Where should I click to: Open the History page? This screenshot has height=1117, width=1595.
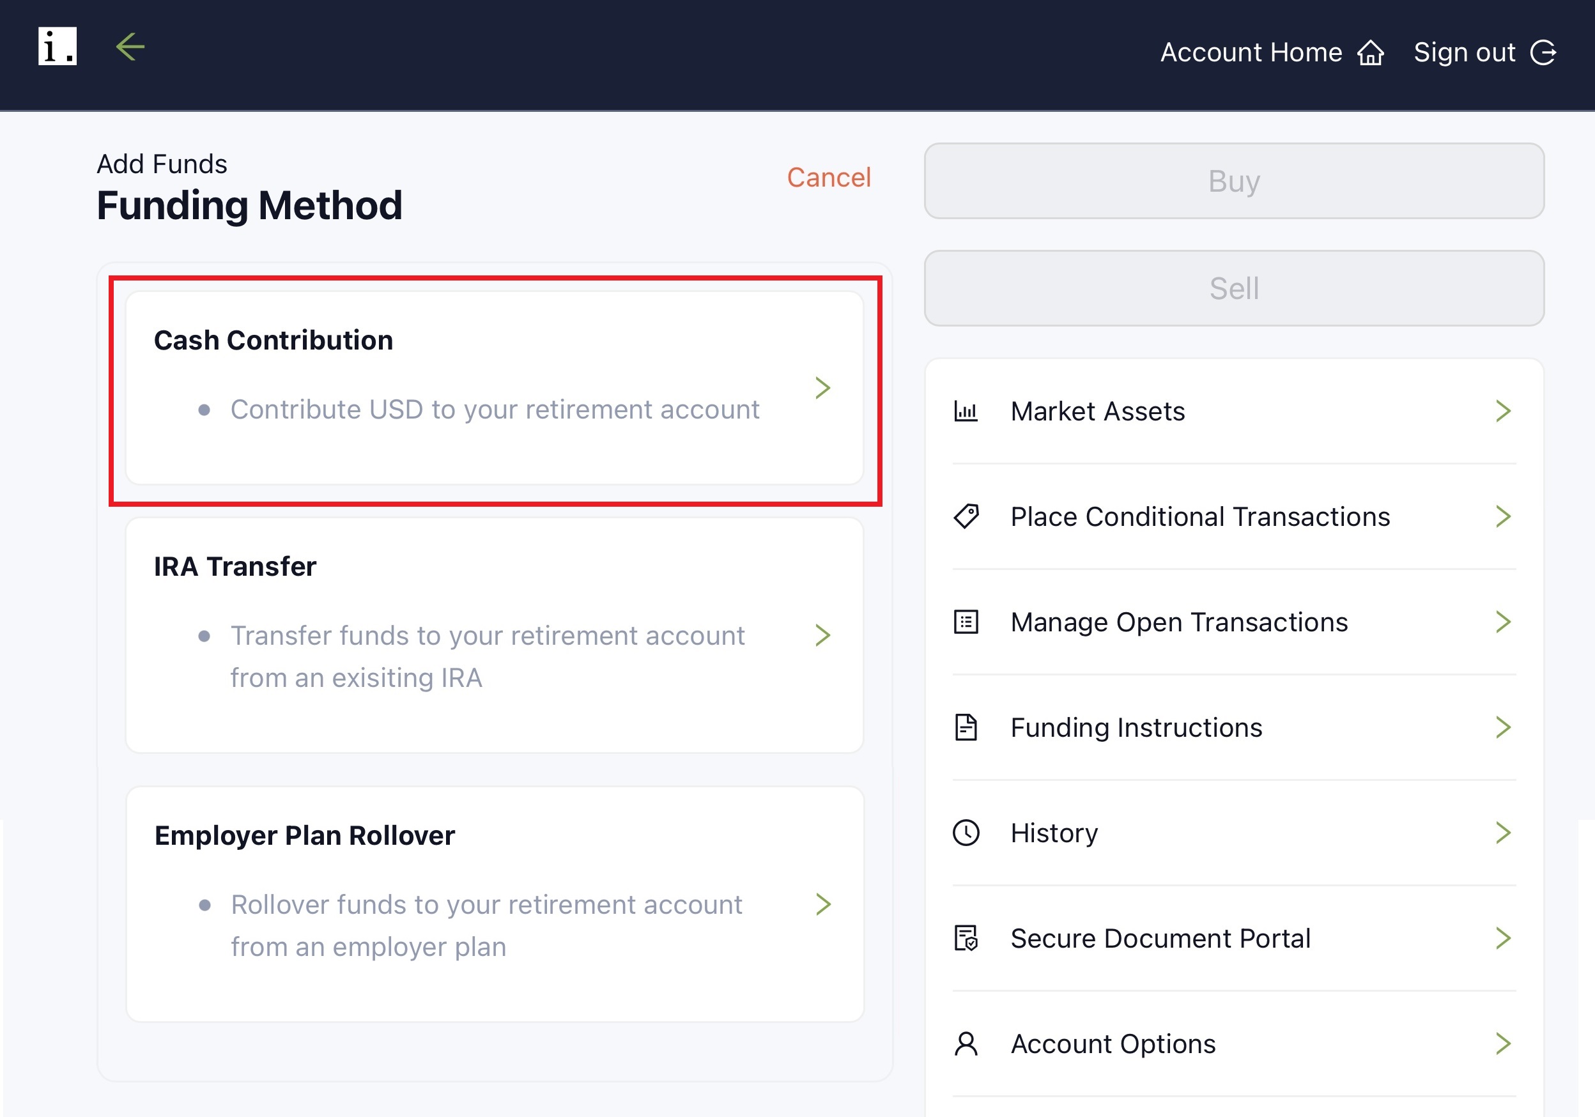tap(1054, 832)
